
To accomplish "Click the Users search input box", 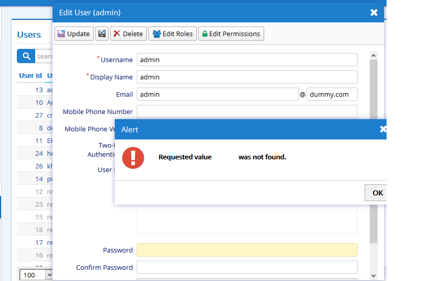I will tap(44, 56).
